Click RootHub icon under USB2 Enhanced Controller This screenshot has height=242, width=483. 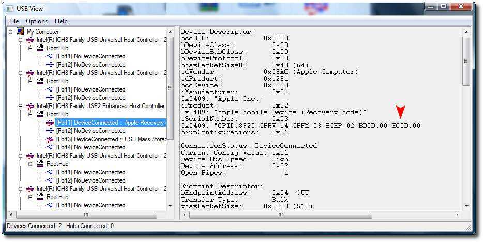click(x=40, y=114)
